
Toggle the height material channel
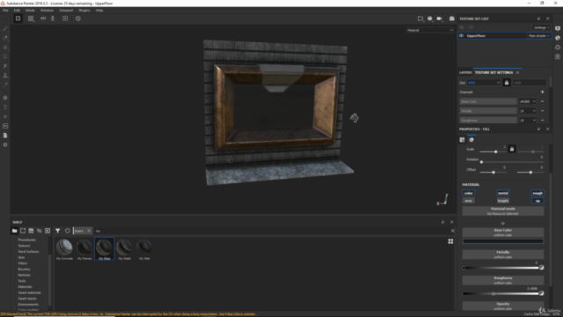tap(502, 201)
